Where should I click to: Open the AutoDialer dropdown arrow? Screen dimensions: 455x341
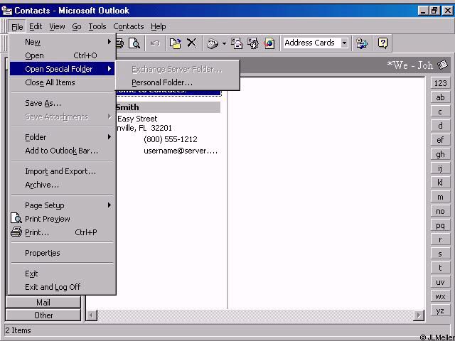click(x=224, y=43)
